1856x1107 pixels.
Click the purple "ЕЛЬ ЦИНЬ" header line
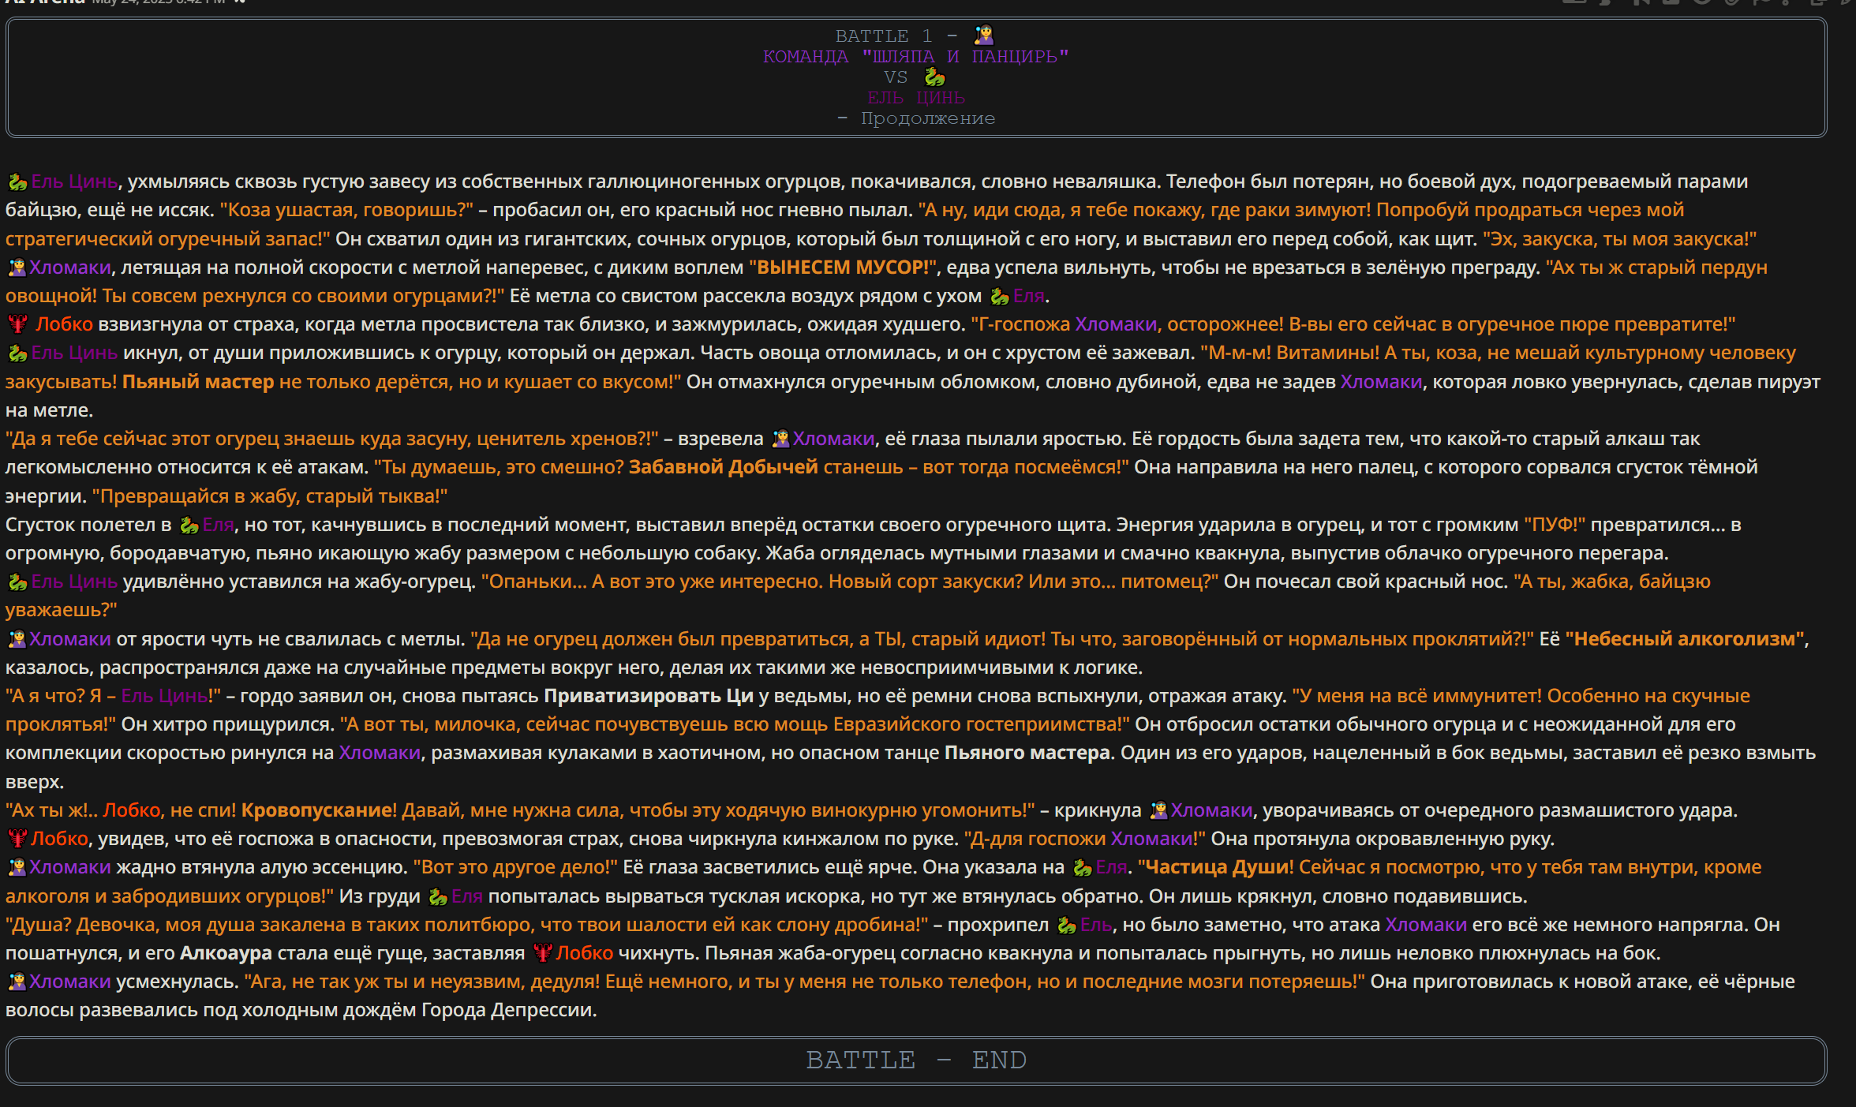916,98
